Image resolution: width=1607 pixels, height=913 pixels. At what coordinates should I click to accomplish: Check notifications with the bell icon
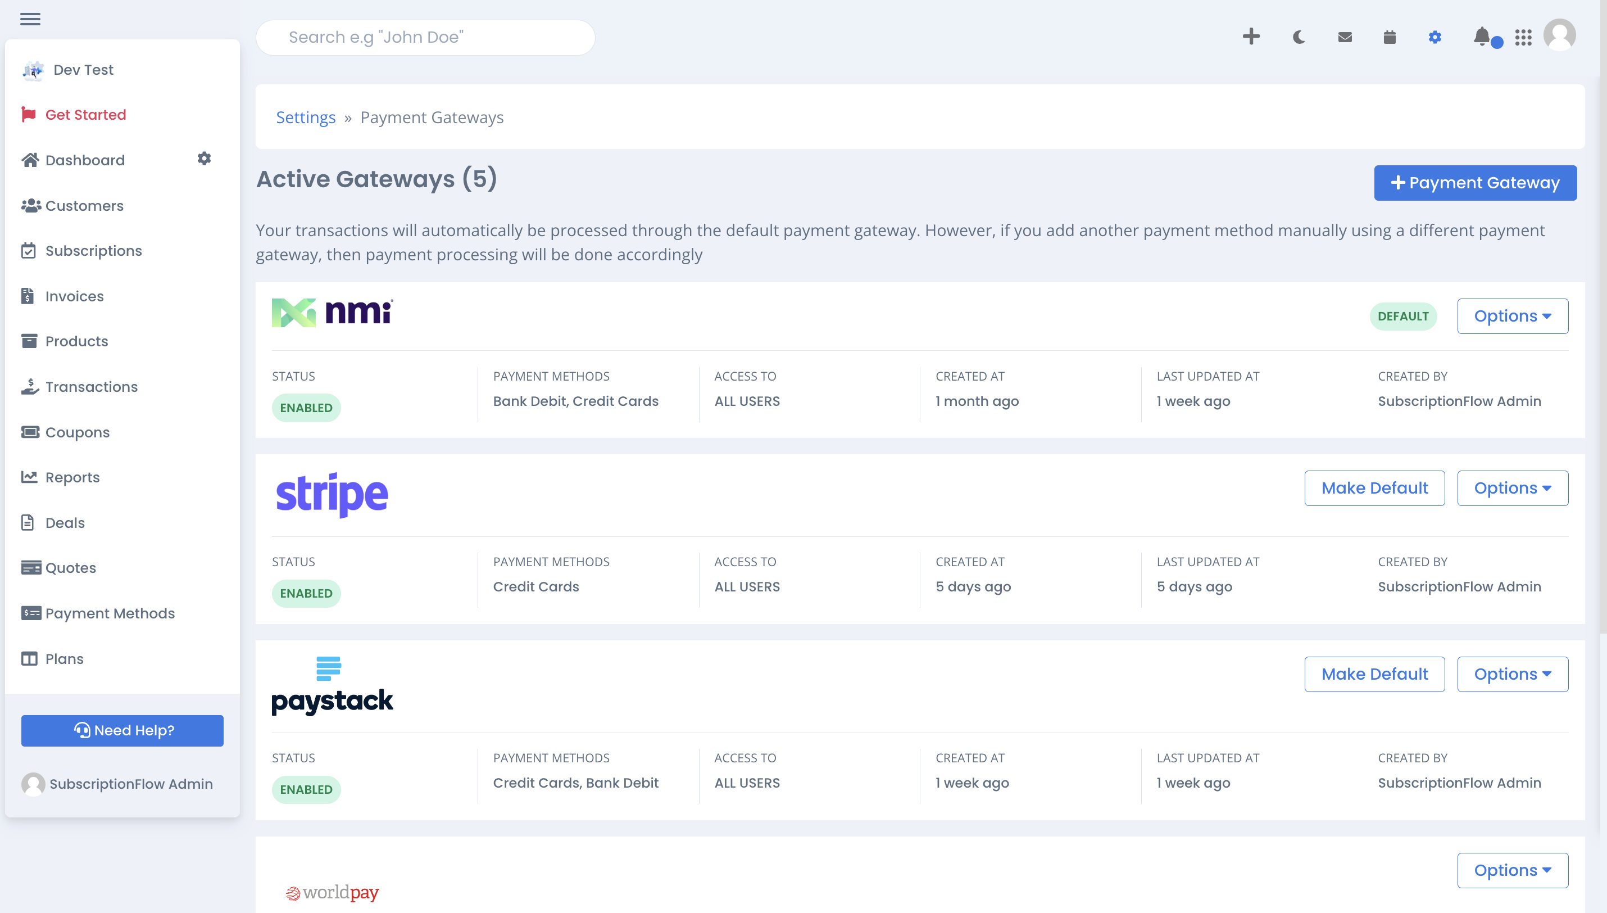1482,37
